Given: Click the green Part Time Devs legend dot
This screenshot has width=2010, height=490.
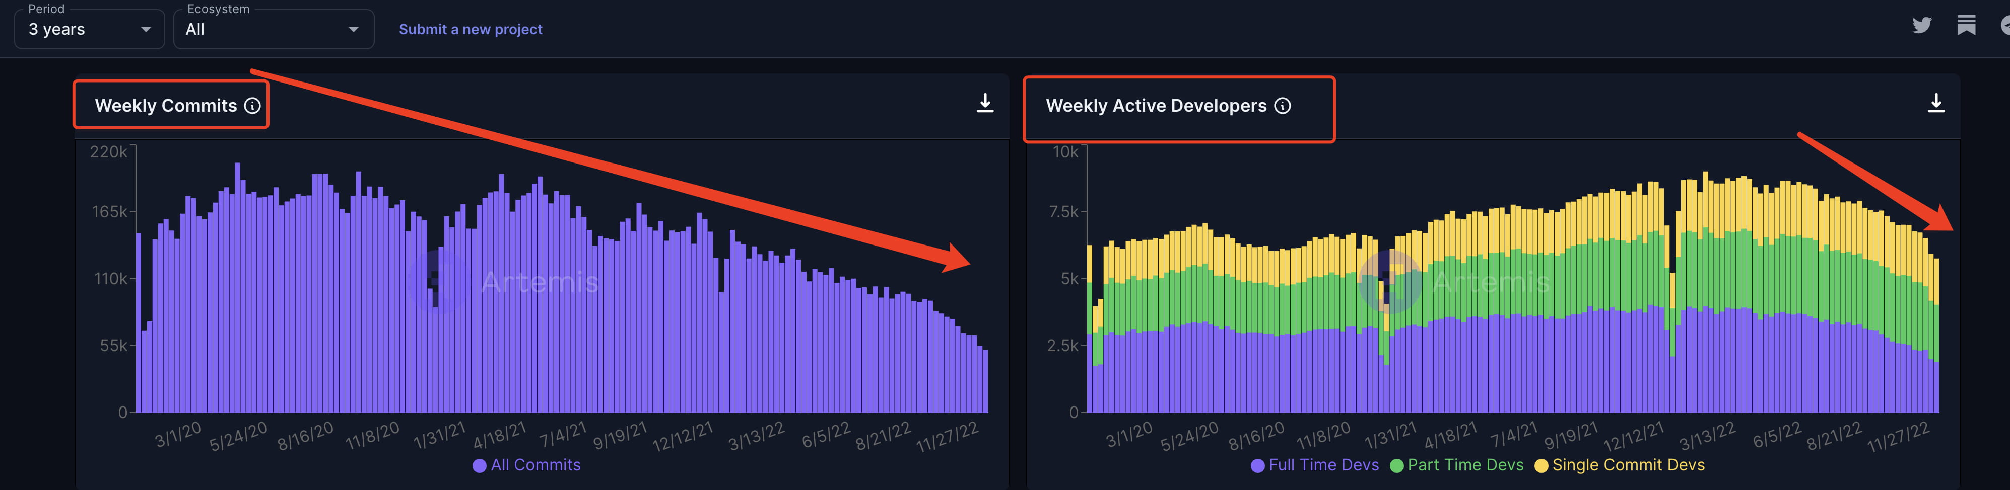Looking at the screenshot, I should 1397,466.
